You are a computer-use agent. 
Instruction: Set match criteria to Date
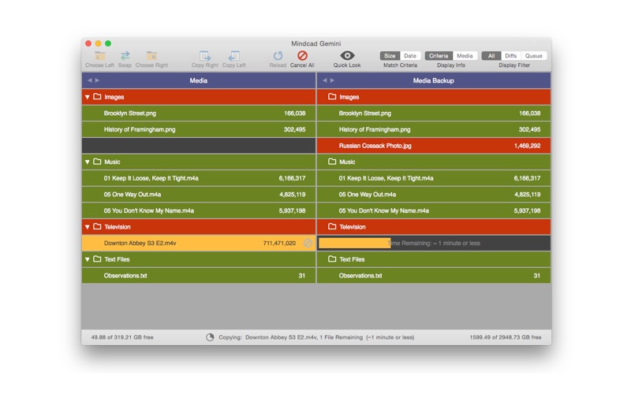tap(410, 56)
